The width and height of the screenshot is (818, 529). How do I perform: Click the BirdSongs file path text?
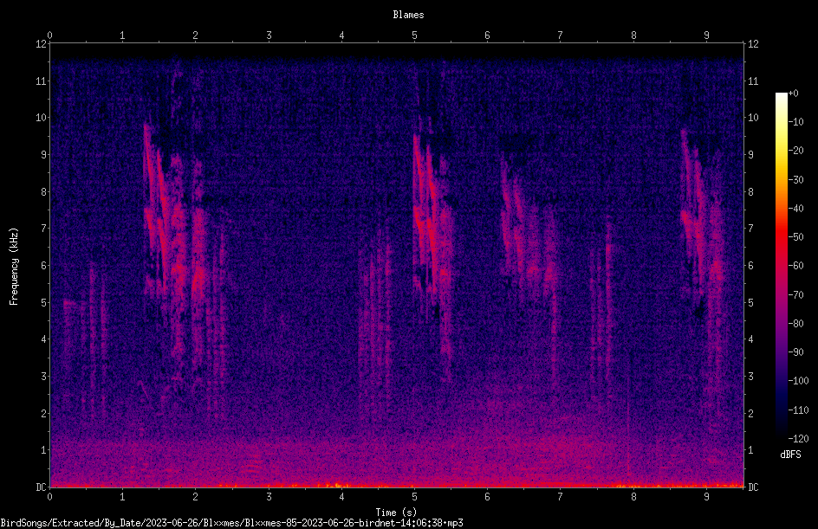coord(231,523)
